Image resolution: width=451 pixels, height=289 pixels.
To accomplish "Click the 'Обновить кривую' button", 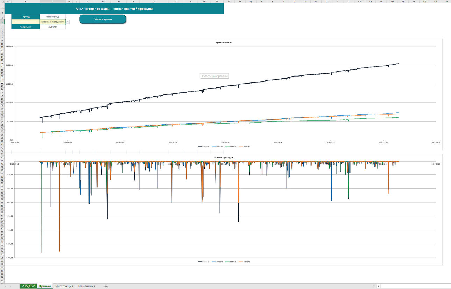I will (102, 19).
